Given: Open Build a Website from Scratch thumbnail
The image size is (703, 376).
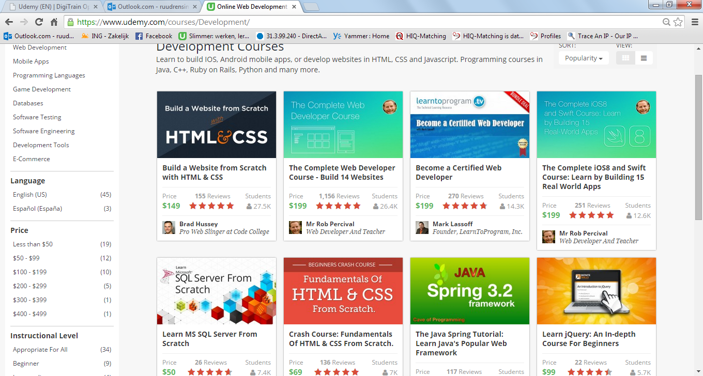Looking at the screenshot, I should [x=217, y=124].
